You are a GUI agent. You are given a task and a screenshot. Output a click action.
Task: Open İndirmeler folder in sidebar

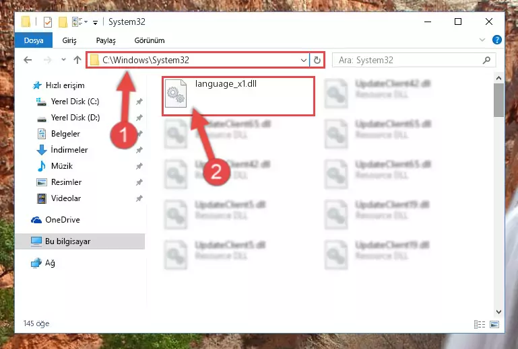(x=69, y=150)
